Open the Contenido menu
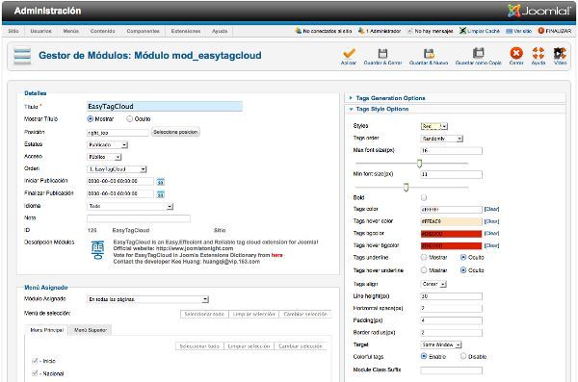Image resolution: width=578 pixels, height=382 pixels. click(102, 31)
